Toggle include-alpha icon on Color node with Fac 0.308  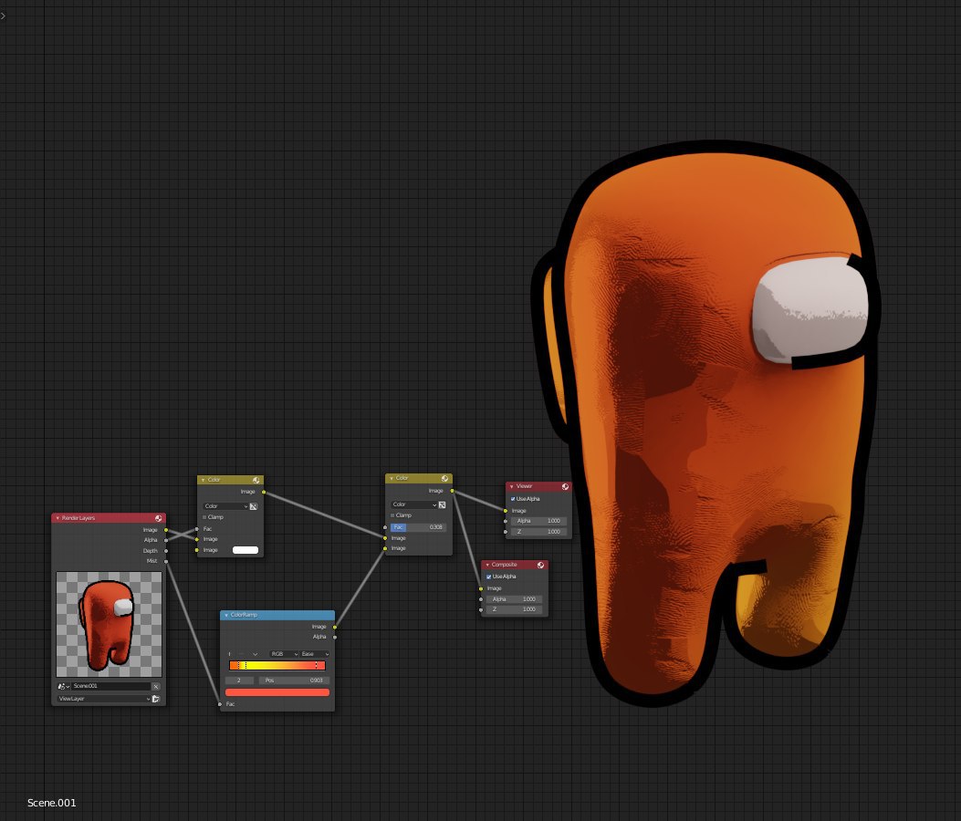[x=442, y=504]
